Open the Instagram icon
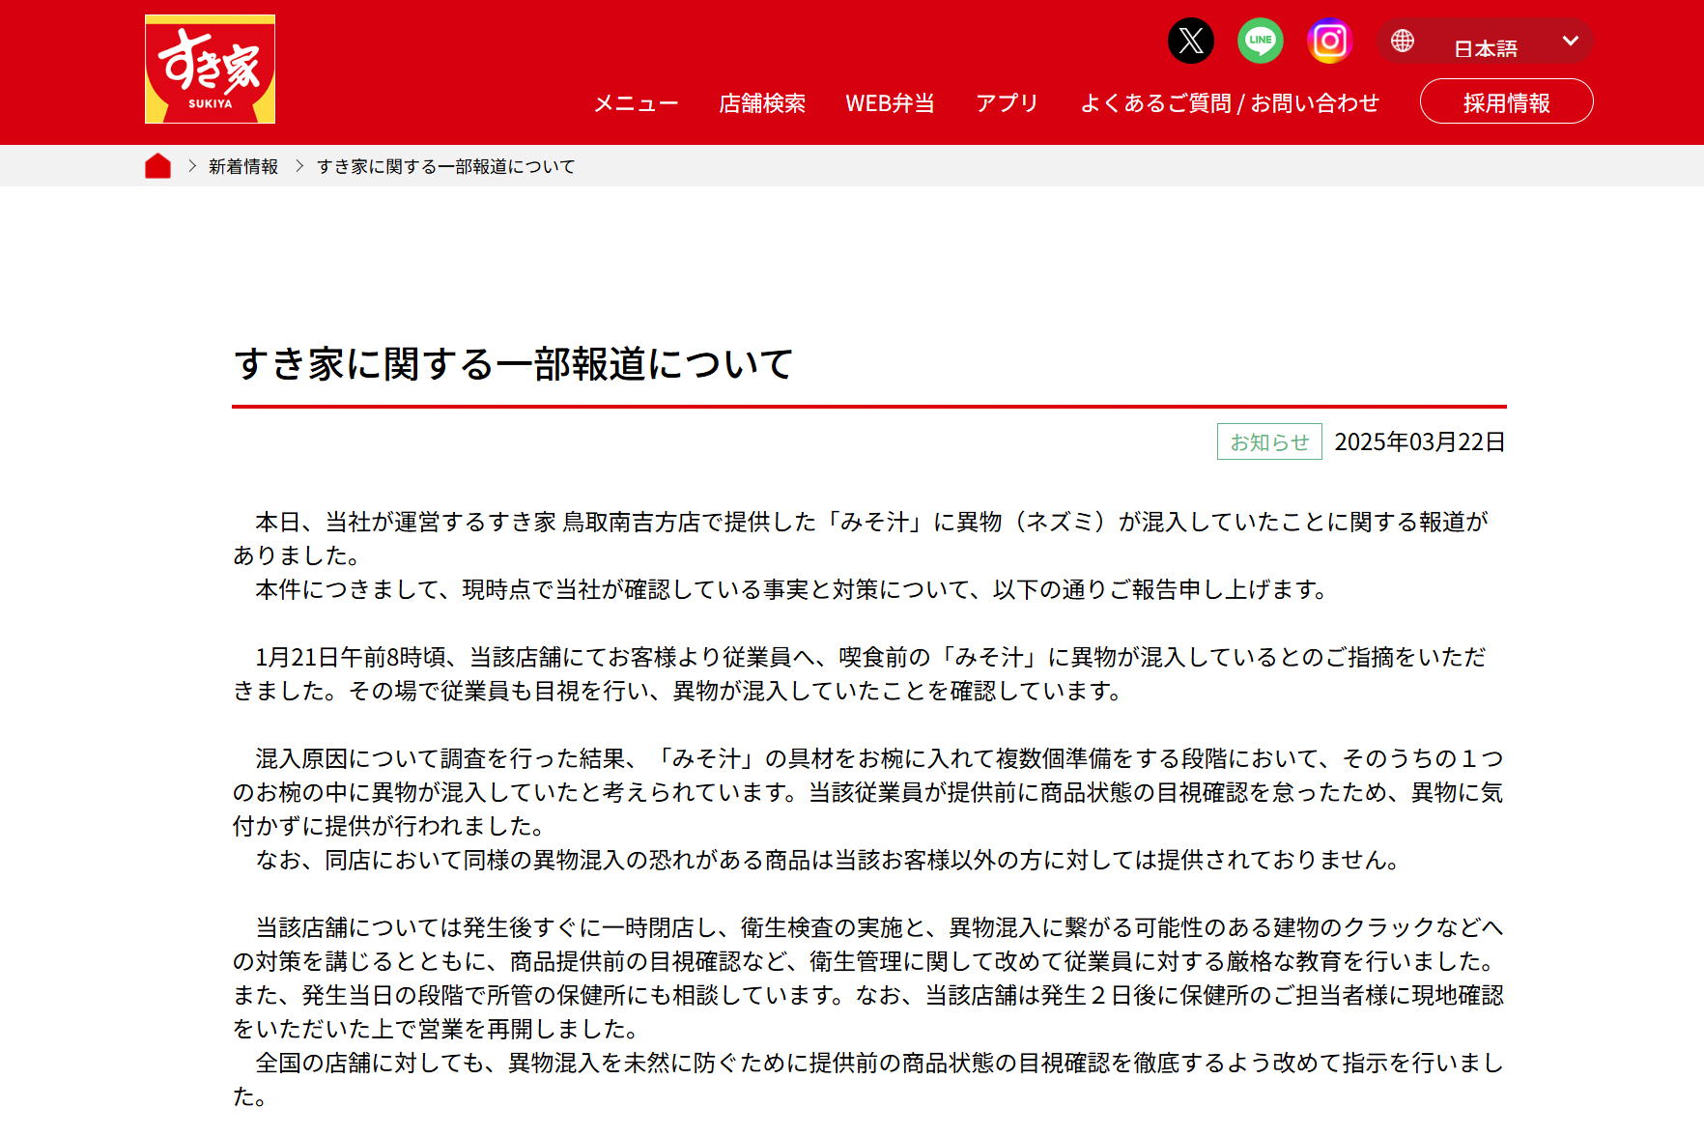Screen dimensions: 1704x1136 click(x=1330, y=41)
